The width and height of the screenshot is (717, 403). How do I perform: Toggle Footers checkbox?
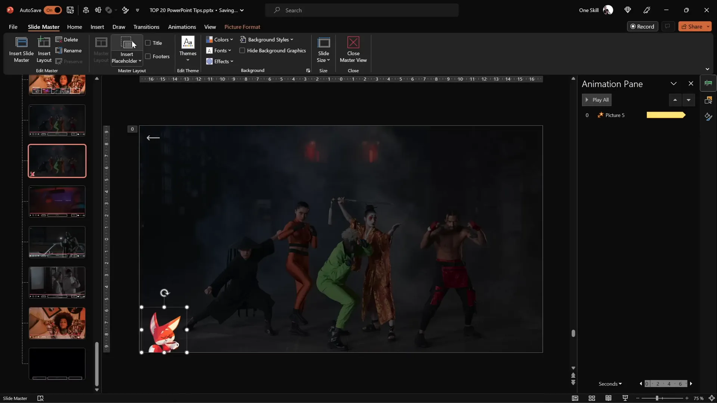point(148,56)
